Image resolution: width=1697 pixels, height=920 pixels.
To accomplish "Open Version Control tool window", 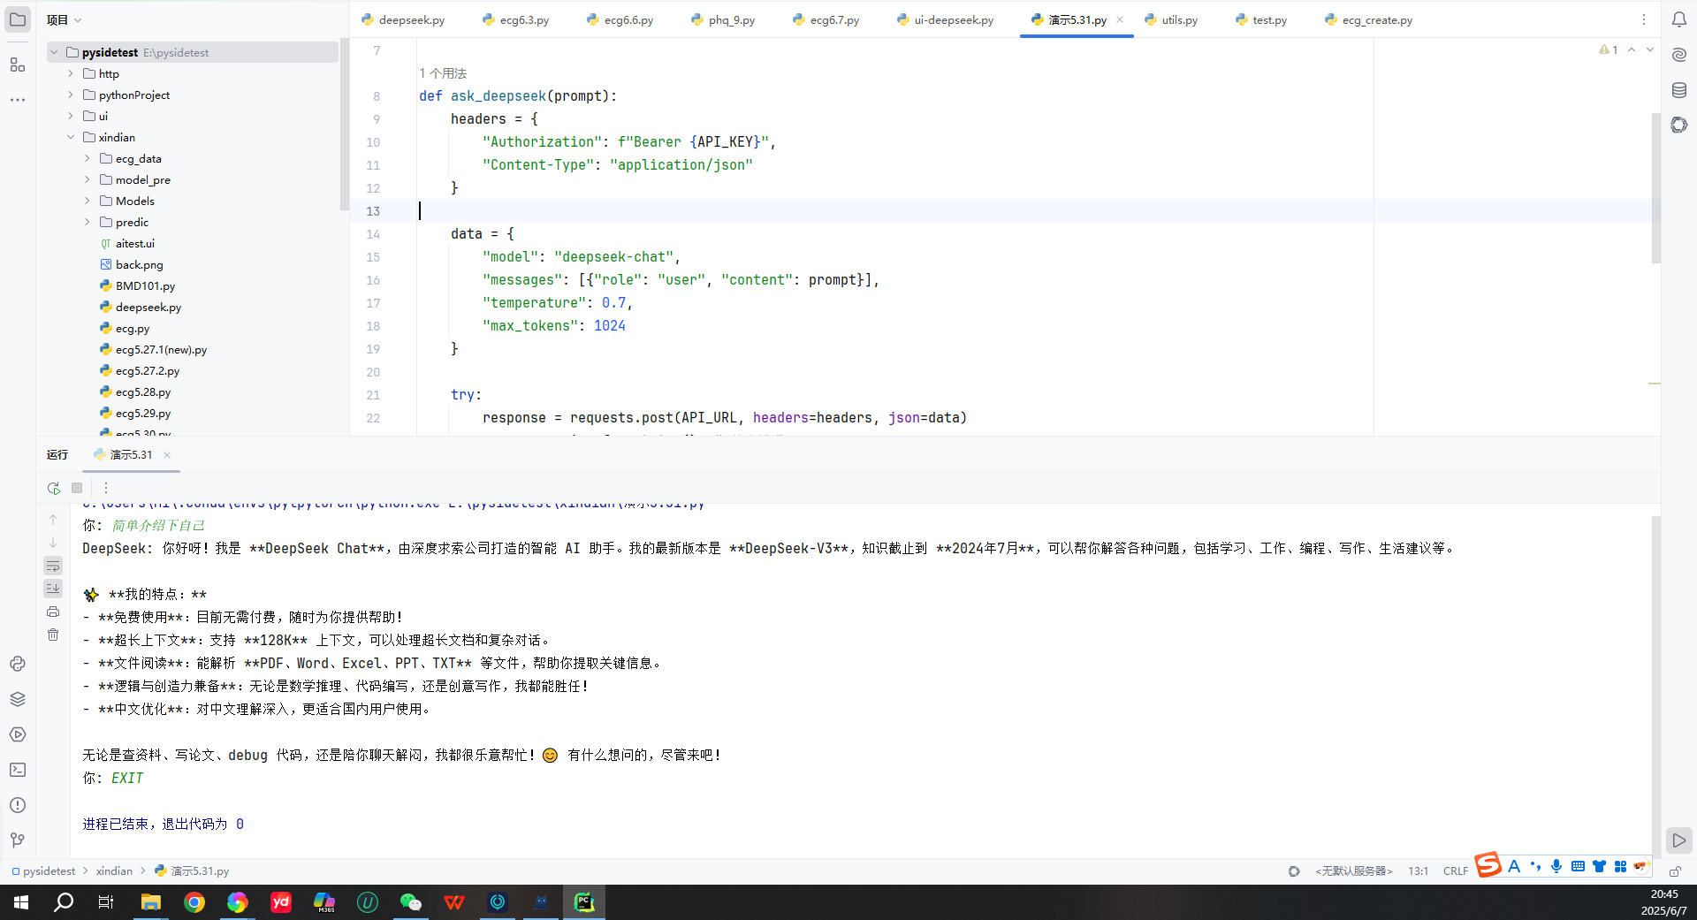I will [18, 840].
